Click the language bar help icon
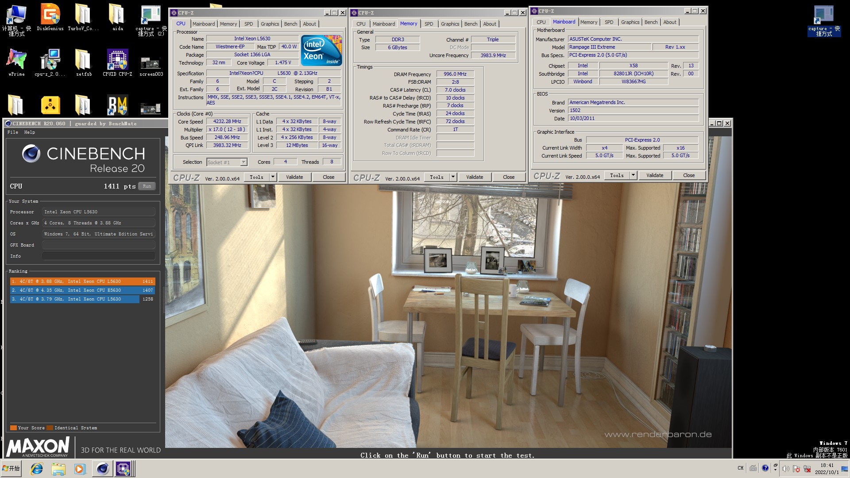This screenshot has width=850, height=478. (765, 468)
